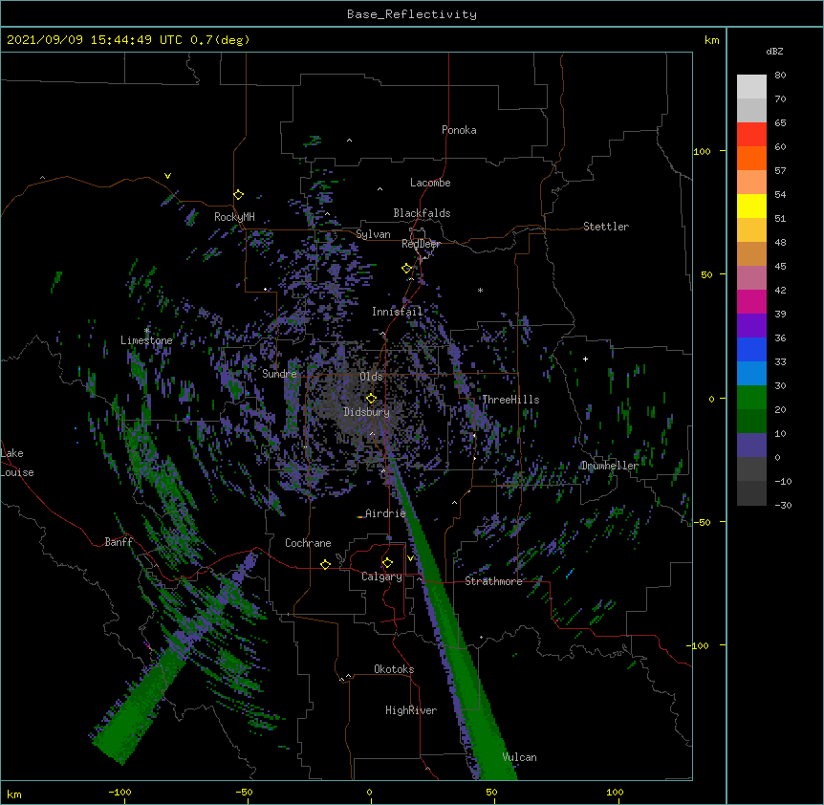Screen dimensions: 824x805
Task: Click the dBZ legend heading
Action: pyautogui.click(x=774, y=52)
